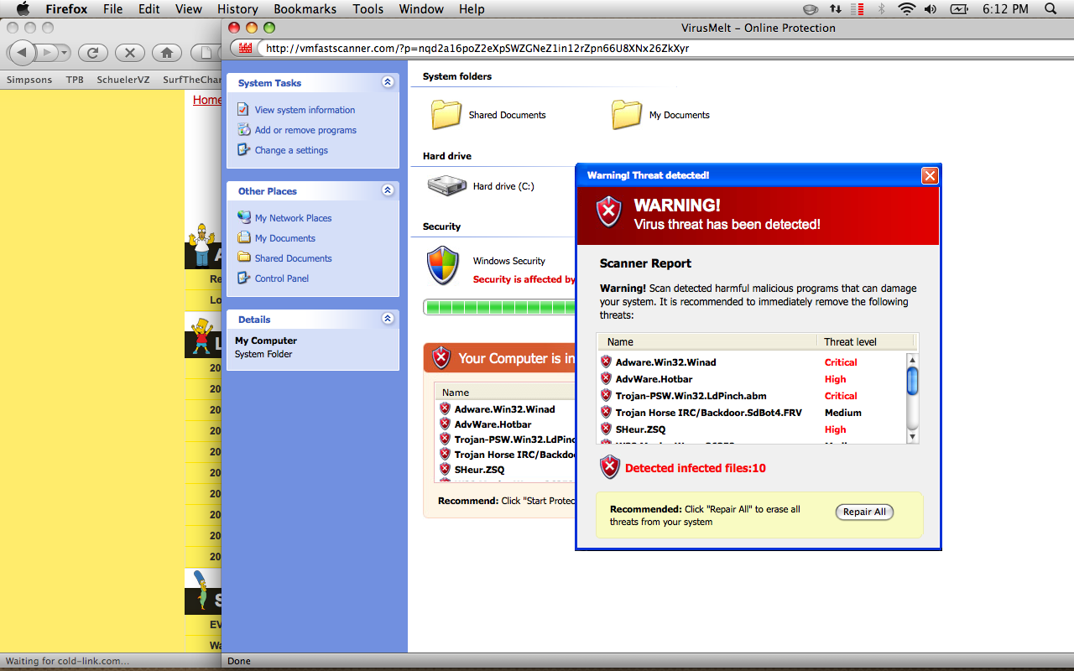Click the Threat level column header
This screenshot has height=671, width=1074.
pos(865,341)
